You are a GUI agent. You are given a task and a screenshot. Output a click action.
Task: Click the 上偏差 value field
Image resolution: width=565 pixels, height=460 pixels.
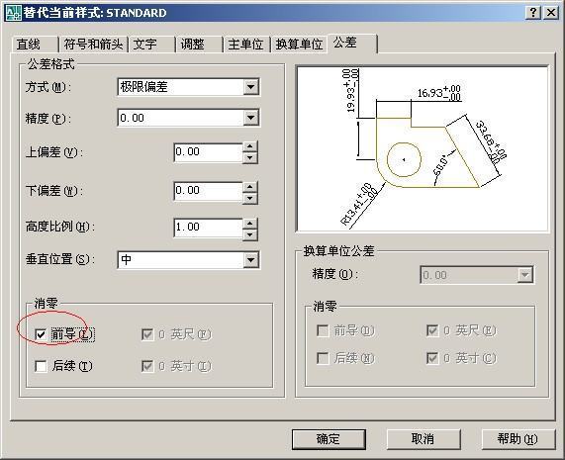208,152
